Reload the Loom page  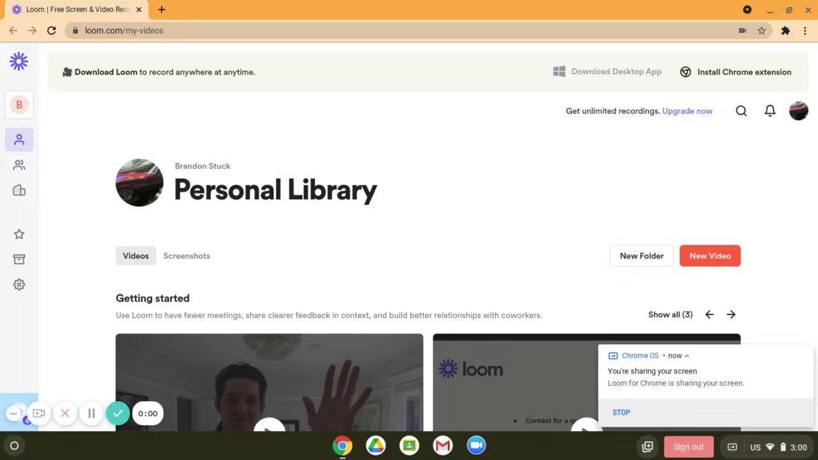click(x=52, y=31)
